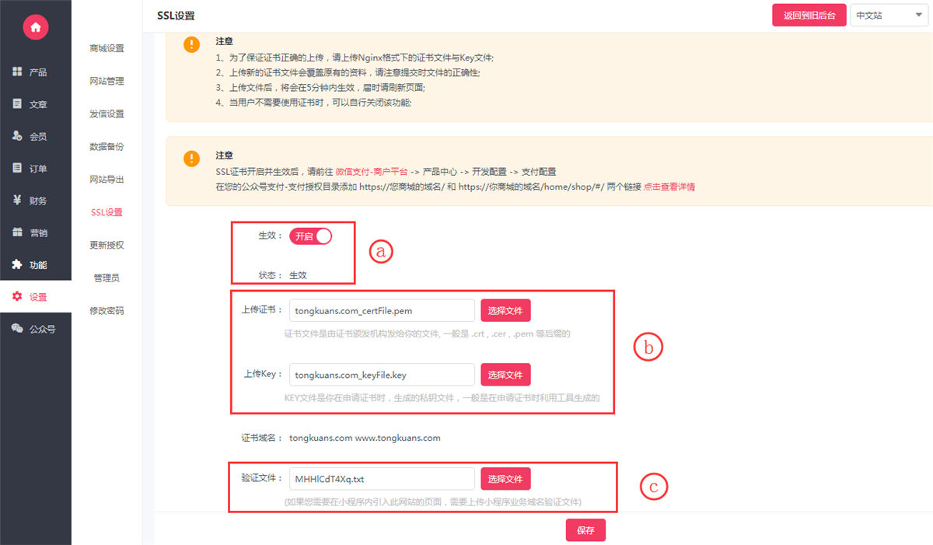
Task: Toggle the 生效 开启 switch off
Action: tap(311, 236)
